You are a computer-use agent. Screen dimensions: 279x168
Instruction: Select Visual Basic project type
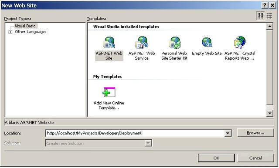25,26
